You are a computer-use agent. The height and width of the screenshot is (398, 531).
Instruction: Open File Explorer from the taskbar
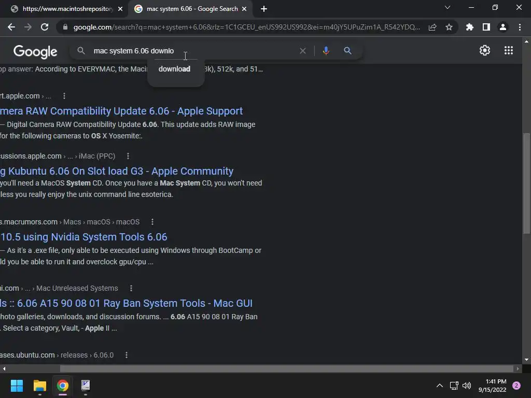39,386
